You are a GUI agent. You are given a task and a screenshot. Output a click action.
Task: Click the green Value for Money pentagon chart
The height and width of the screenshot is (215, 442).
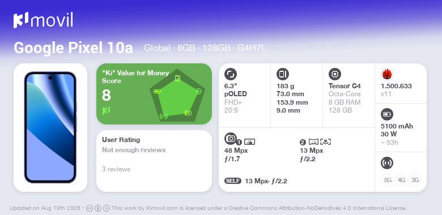pos(177,96)
